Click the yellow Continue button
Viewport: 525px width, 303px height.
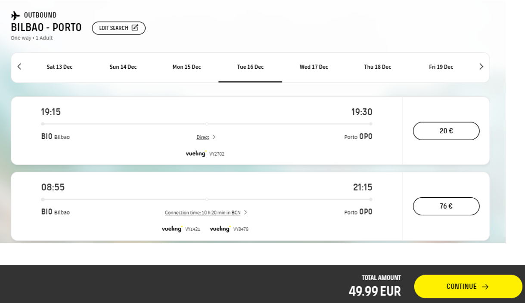pyautogui.click(x=468, y=287)
